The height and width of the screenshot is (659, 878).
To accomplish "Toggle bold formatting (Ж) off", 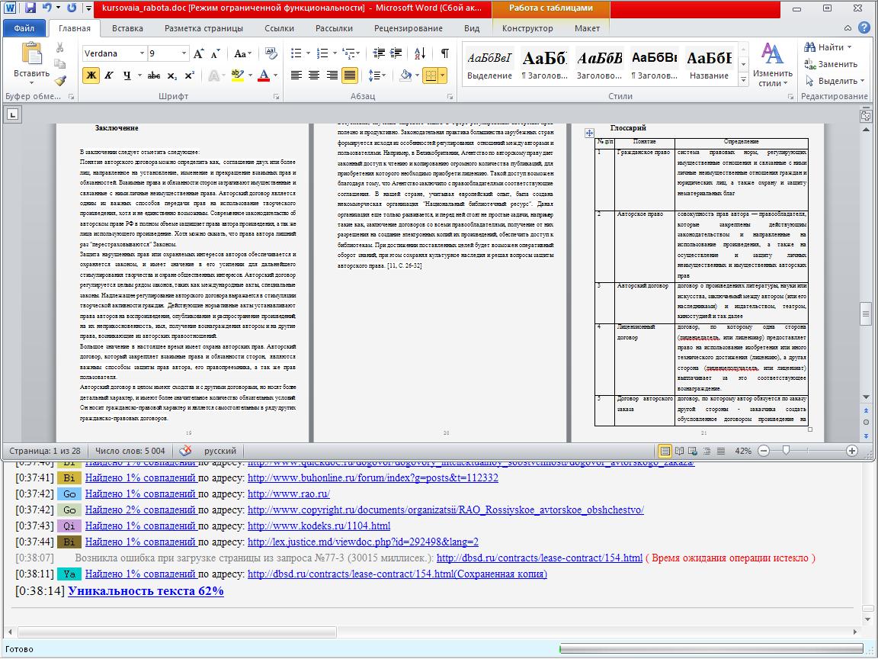I will [x=91, y=76].
